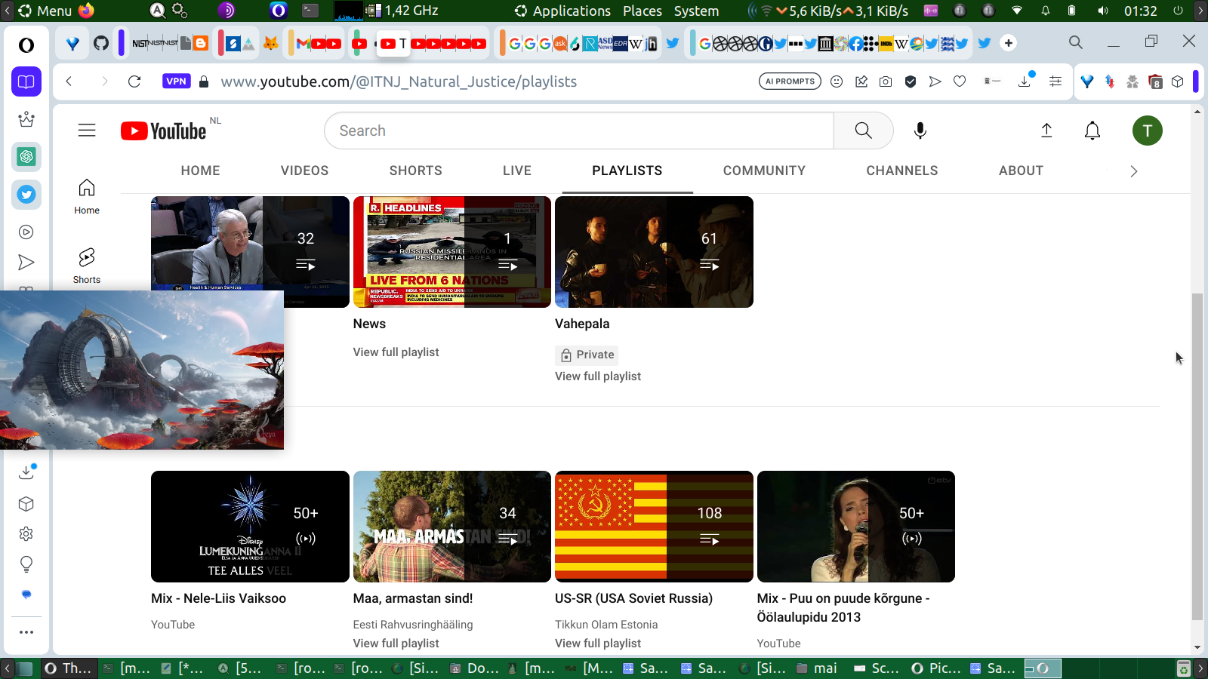1208x679 pixels.
Task: Click the YouTube upload icon
Action: click(1046, 131)
